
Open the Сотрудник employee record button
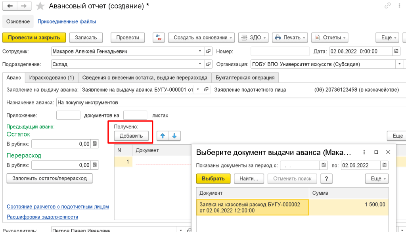(x=209, y=51)
